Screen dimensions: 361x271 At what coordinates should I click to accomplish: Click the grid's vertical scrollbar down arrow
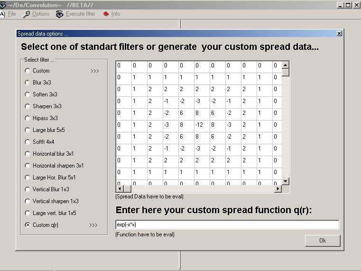point(285,181)
